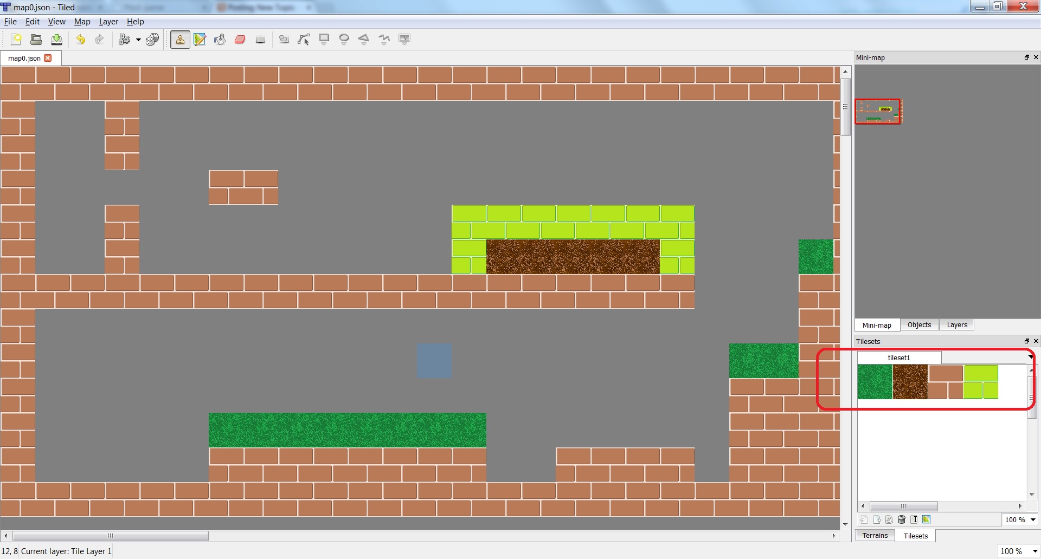Select the Terrain Brush tool
The image size is (1041, 559).
200,40
